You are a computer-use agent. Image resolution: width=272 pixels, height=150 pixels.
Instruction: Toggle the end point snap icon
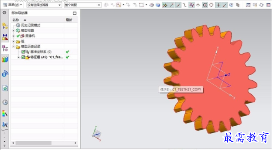tap(172, 5)
